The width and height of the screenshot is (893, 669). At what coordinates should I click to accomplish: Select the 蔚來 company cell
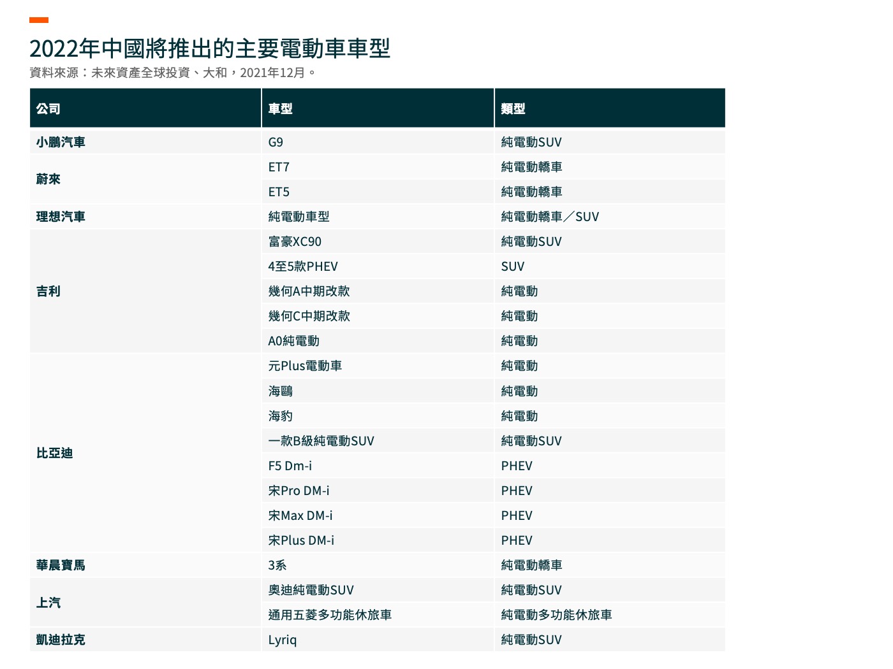pyautogui.click(x=145, y=179)
